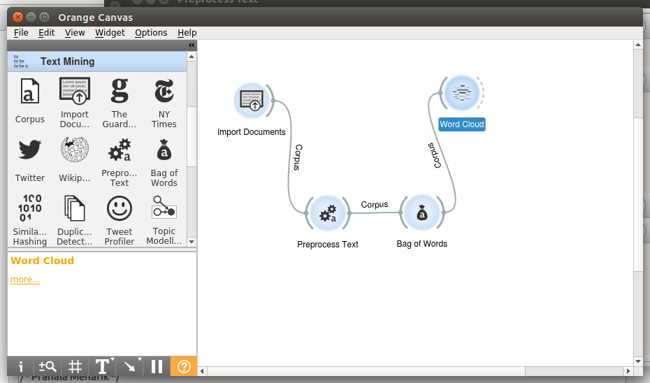The image size is (650, 383).
Task: Pick the Wikipedia widget icon
Action: pyautogui.click(x=75, y=150)
